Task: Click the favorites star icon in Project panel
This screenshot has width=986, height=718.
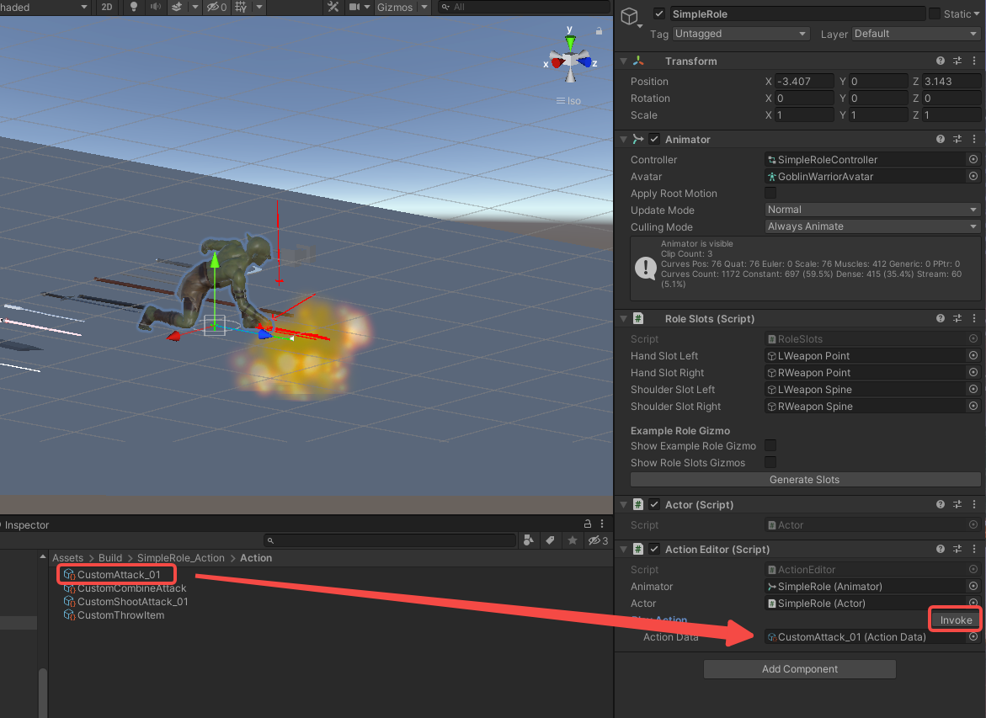Action: point(573,540)
